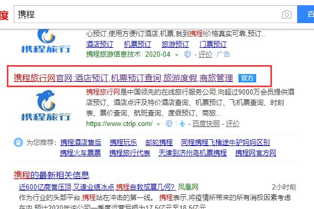Screen dimensions: 314x209
Task: Open recommended search 同程携程飞猪途牛驴妈妈区别
Action: click(225, 142)
